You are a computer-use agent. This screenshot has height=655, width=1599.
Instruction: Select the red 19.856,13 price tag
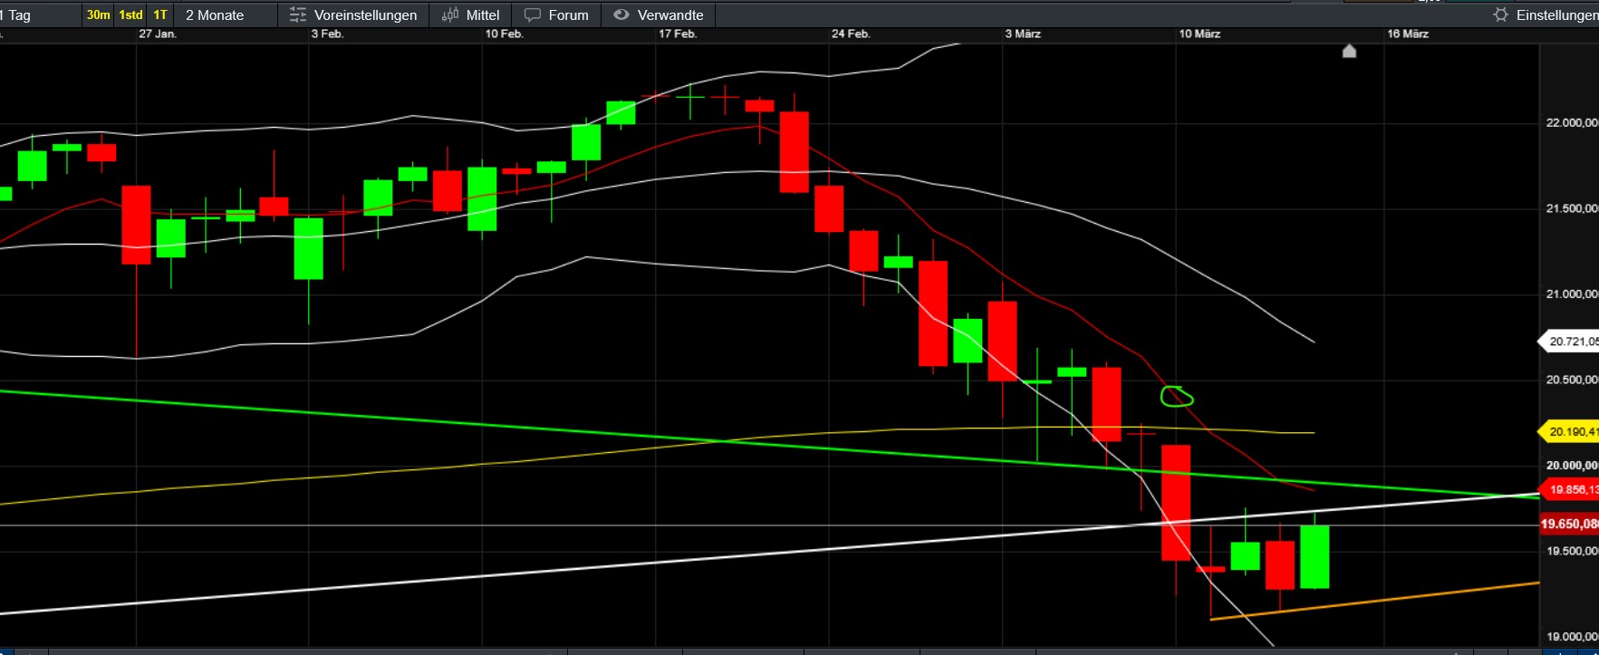pos(1569,489)
